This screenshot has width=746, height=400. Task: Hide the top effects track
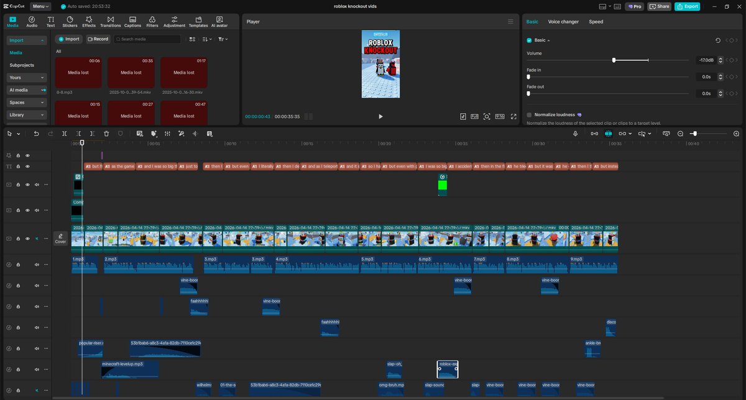pos(27,155)
